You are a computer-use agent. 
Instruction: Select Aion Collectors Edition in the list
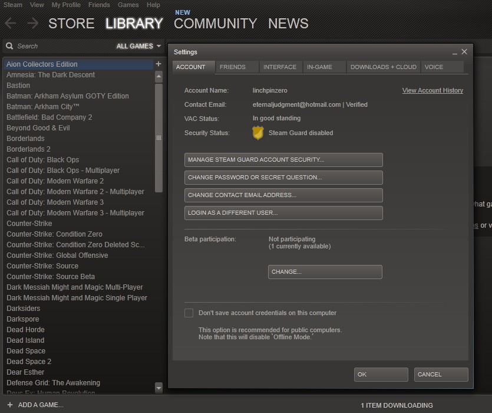(x=78, y=64)
